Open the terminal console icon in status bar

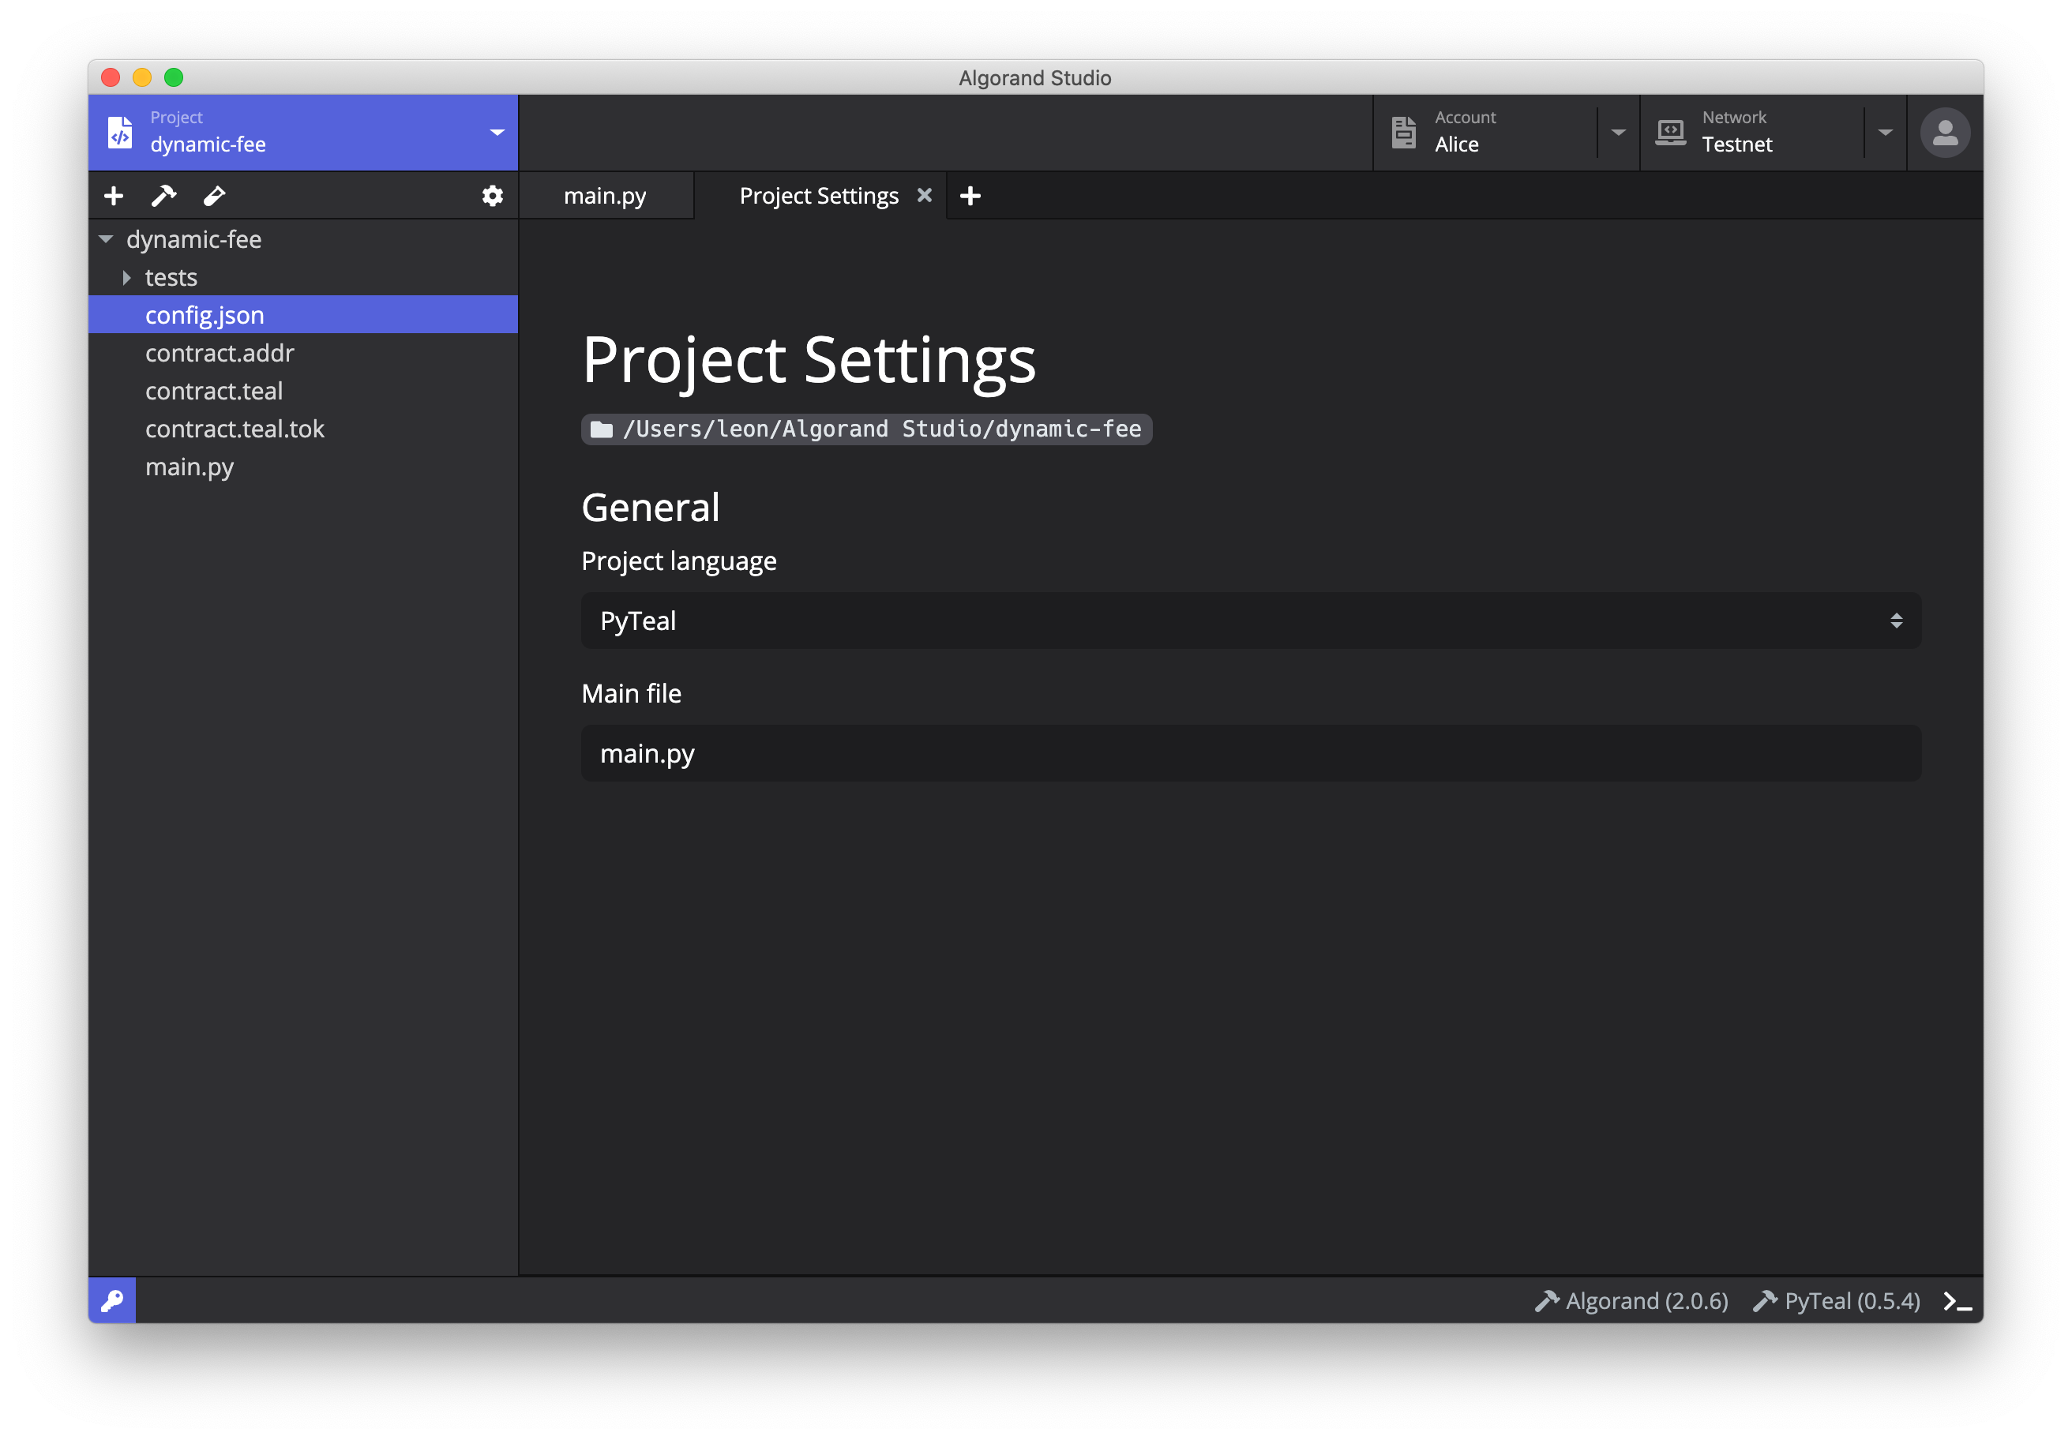coord(1958,1300)
